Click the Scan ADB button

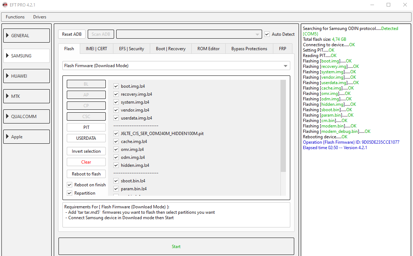(x=101, y=34)
